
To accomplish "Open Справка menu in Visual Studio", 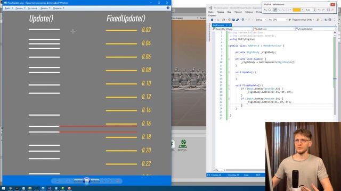I will point(212,15).
